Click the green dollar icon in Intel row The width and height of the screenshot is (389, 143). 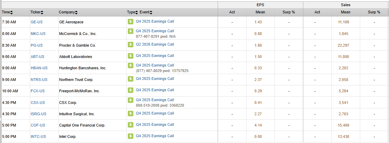(x=130, y=136)
